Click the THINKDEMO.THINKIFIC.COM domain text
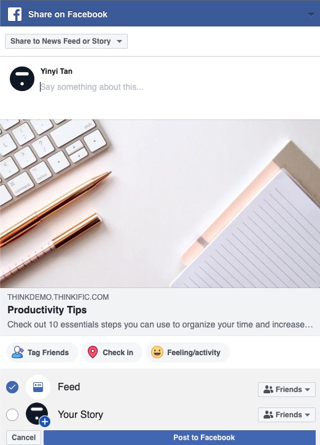320x445 pixels. click(x=58, y=297)
